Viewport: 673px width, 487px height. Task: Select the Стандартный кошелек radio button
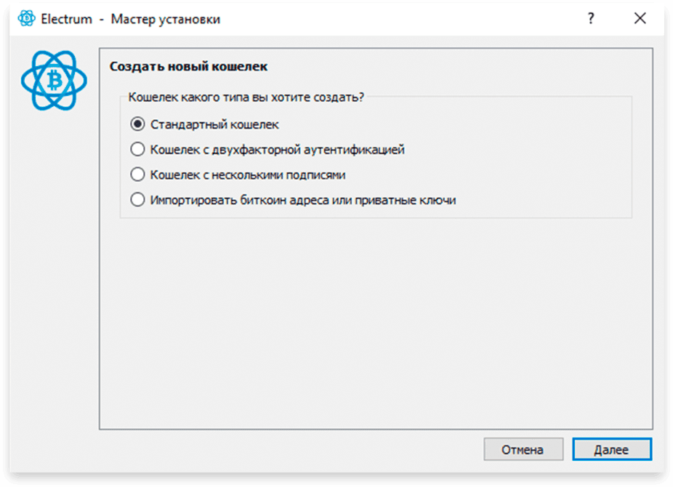pos(137,124)
